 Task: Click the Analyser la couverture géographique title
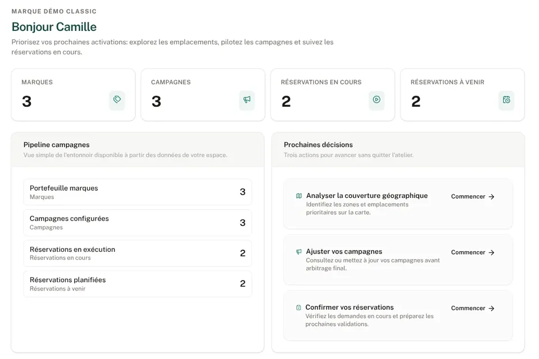(x=367, y=195)
